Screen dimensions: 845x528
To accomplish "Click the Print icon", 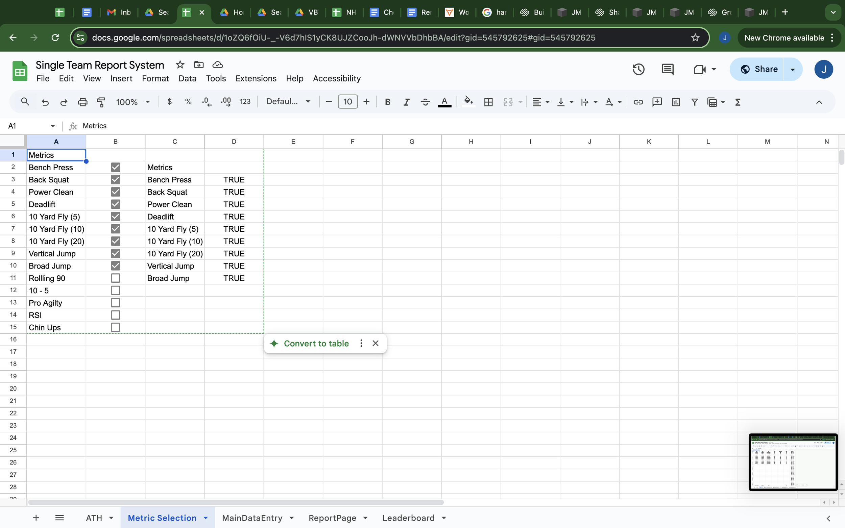I will click(x=82, y=102).
